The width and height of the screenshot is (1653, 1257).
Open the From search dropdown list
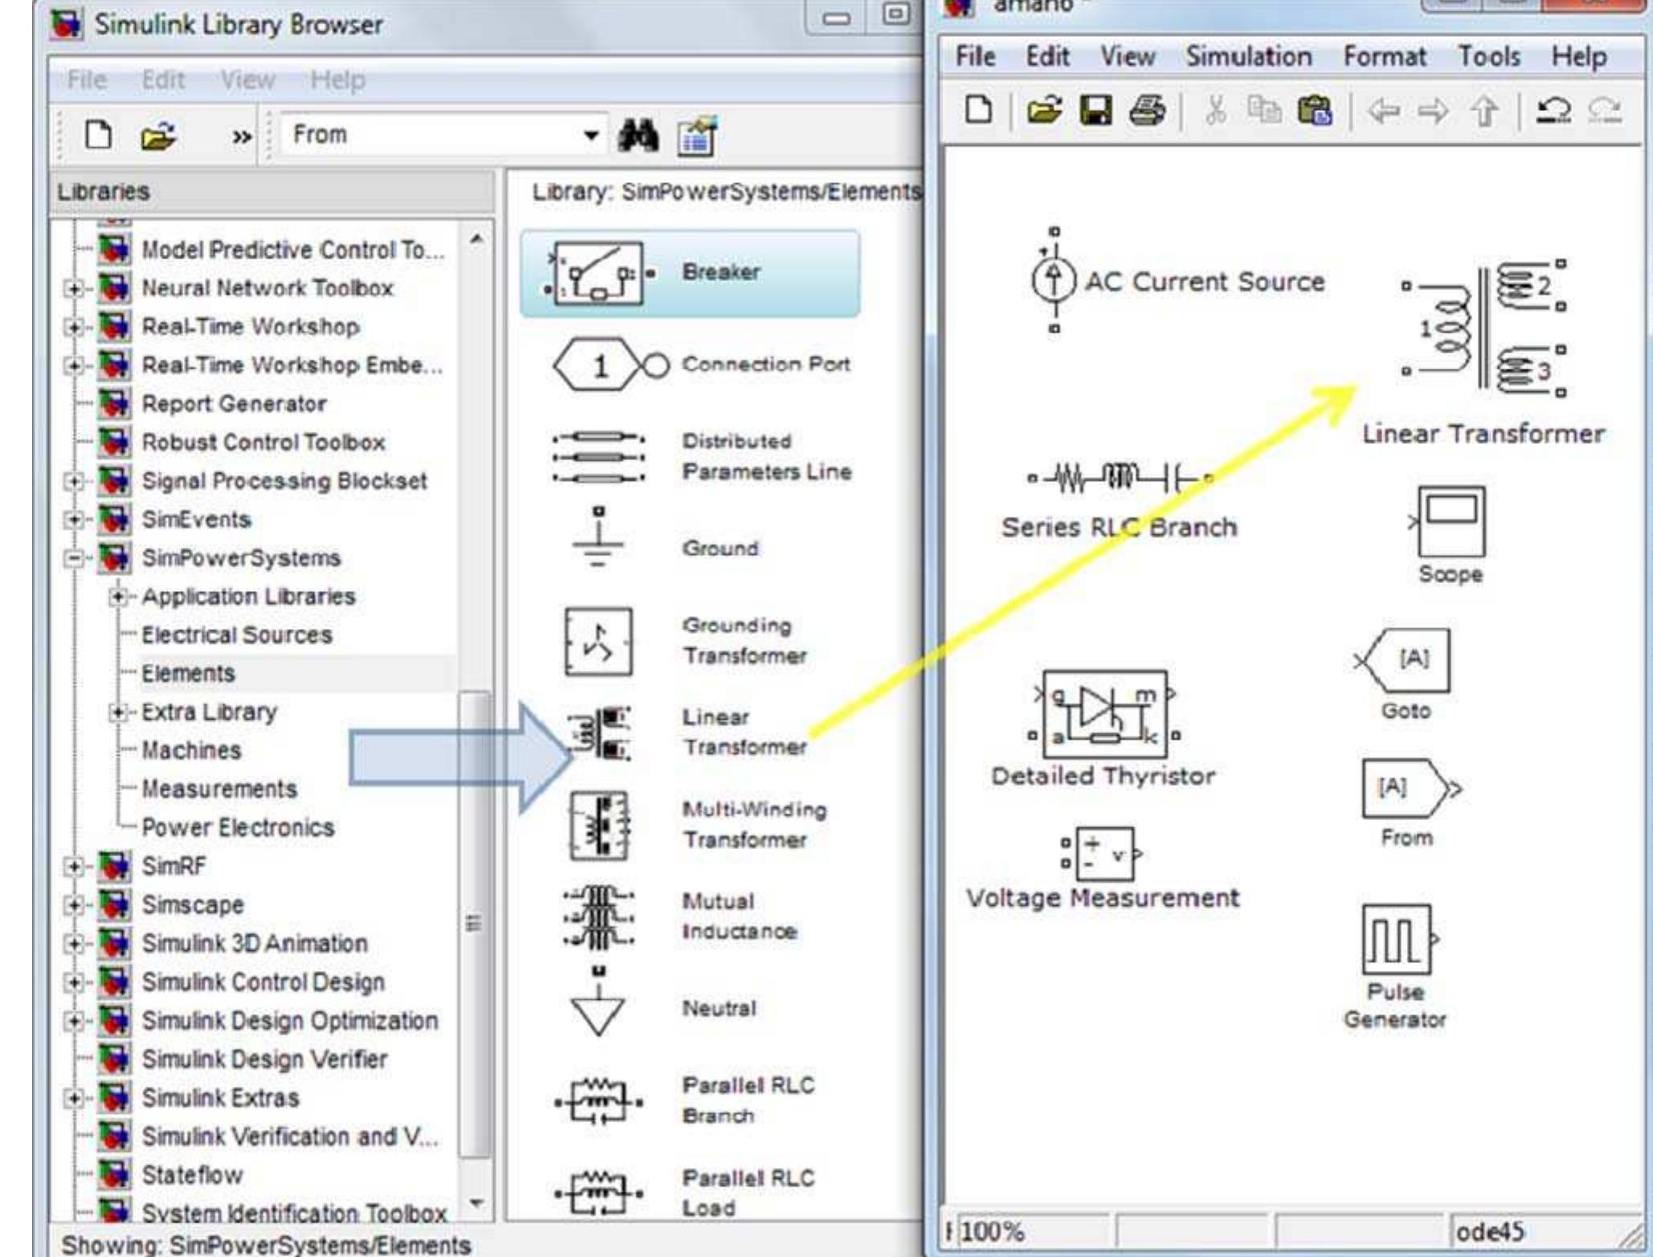pyautogui.click(x=590, y=135)
